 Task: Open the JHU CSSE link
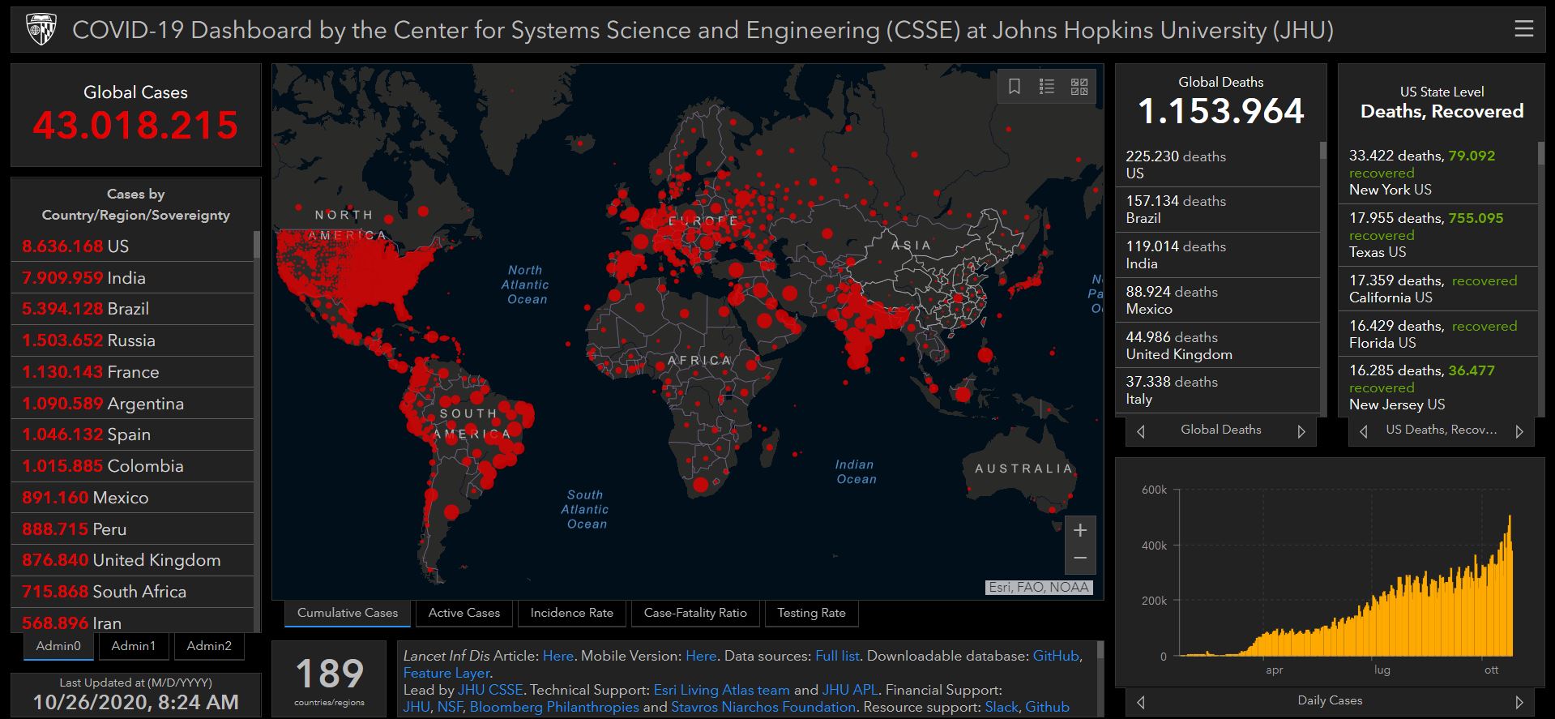coord(490,690)
